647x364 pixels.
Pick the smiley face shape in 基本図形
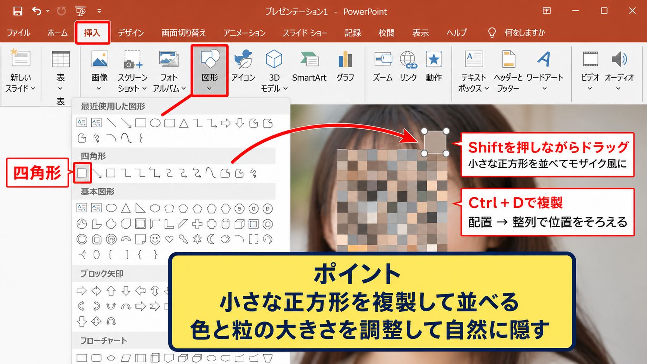pyautogui.click(x=155, y=239)
